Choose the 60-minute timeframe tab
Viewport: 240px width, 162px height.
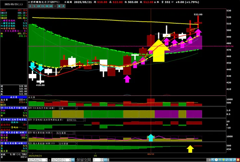[51, 6]
